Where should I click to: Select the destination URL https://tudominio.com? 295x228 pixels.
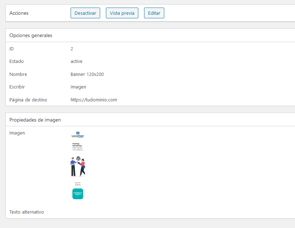coord(94,100)
